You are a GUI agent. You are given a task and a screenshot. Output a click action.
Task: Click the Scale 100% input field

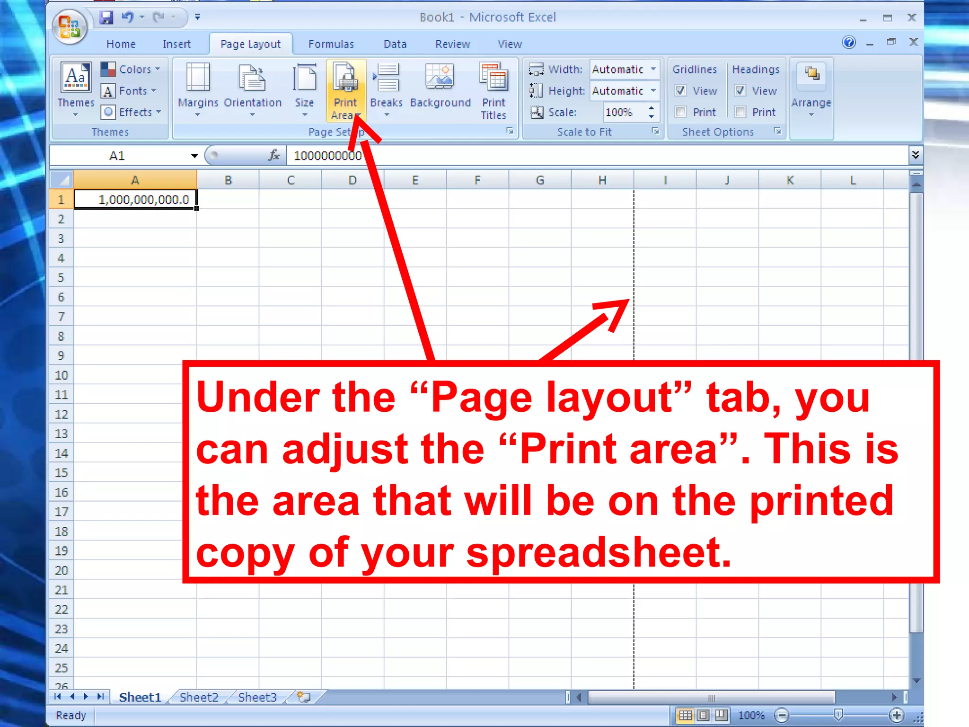click(x=625, y=112)
